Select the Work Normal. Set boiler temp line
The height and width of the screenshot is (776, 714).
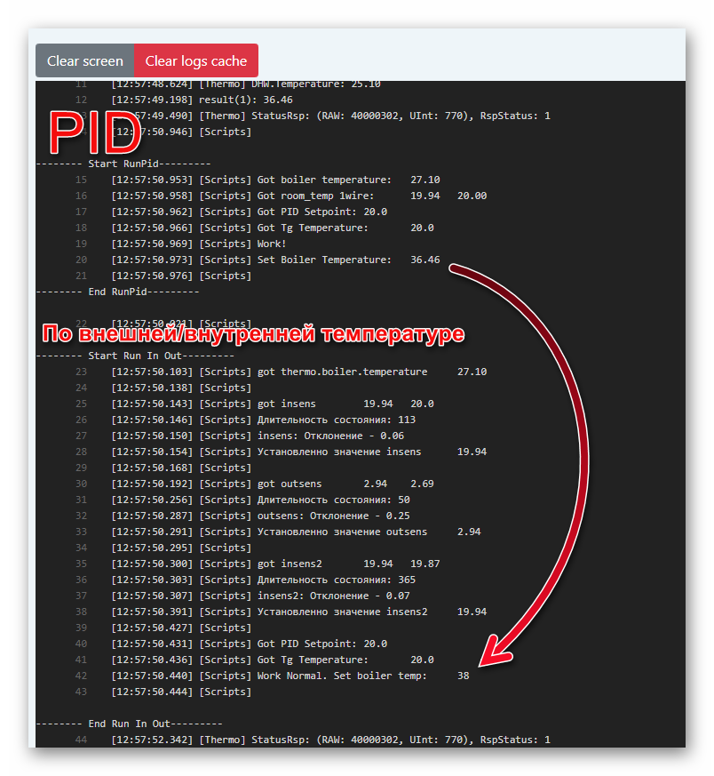pyautogui.click(x=290, y=676)
